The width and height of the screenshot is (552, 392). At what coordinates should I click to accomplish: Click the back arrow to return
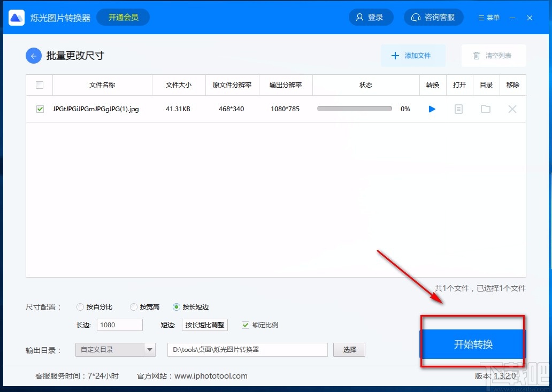pos(33,55)
